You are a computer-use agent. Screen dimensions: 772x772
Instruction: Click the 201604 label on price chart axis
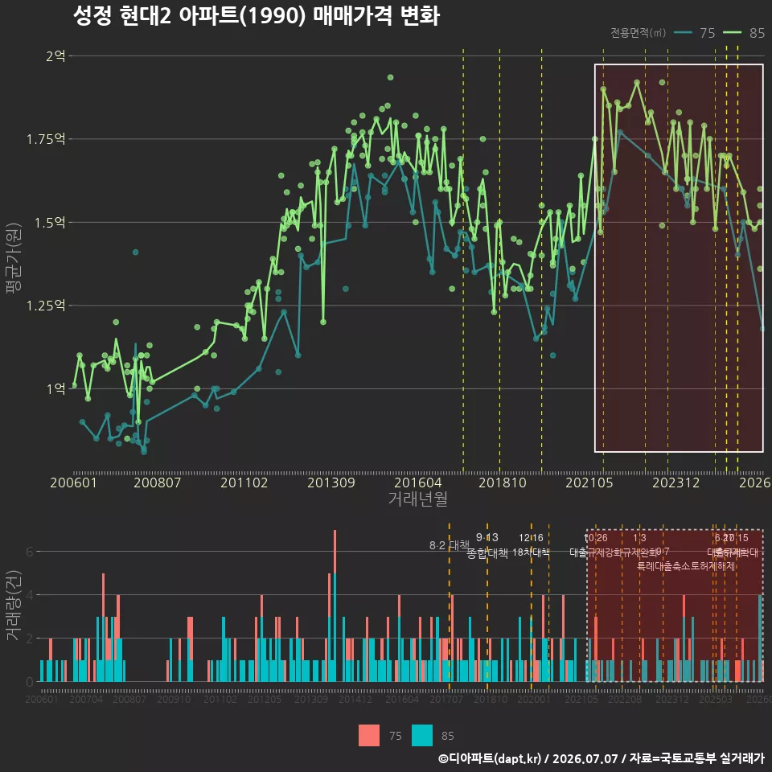(x=418, y=482)
